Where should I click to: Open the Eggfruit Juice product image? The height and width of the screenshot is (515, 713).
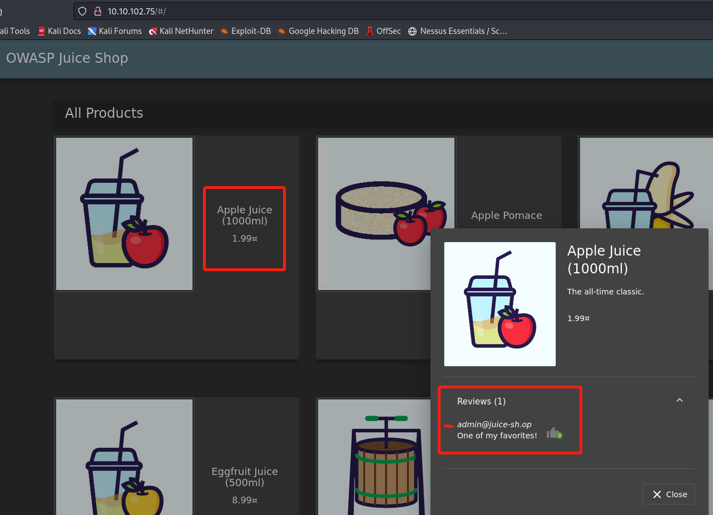[124, 457]
